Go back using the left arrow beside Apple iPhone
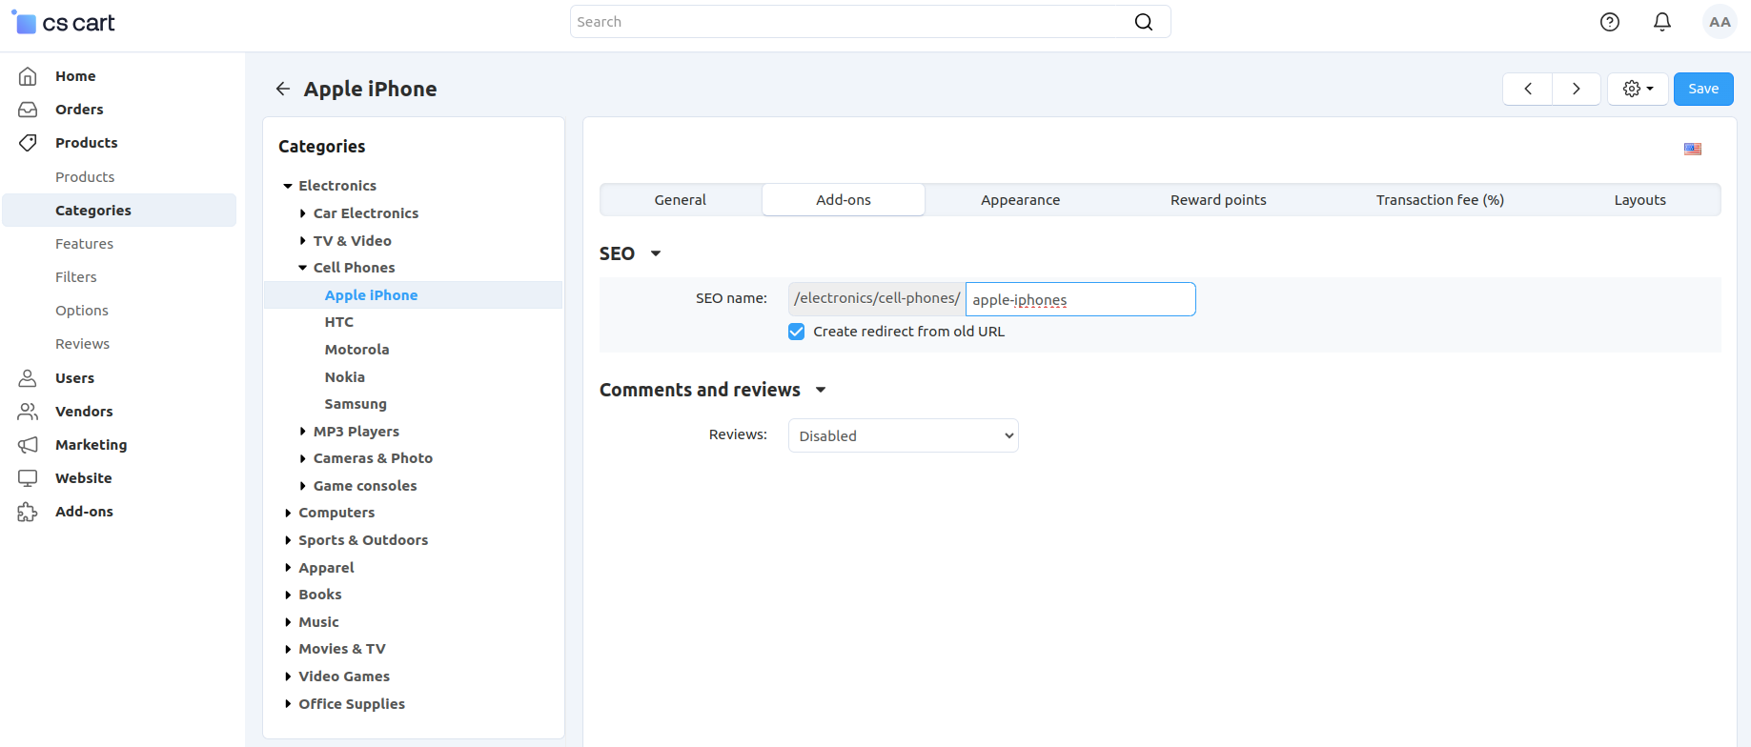The height and width of the screenshot is (747, 1751). click(x=283, y=89)
